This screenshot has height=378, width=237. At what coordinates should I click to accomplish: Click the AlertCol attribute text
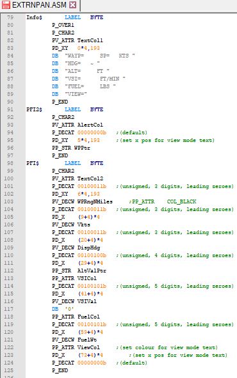pos(90,125)
